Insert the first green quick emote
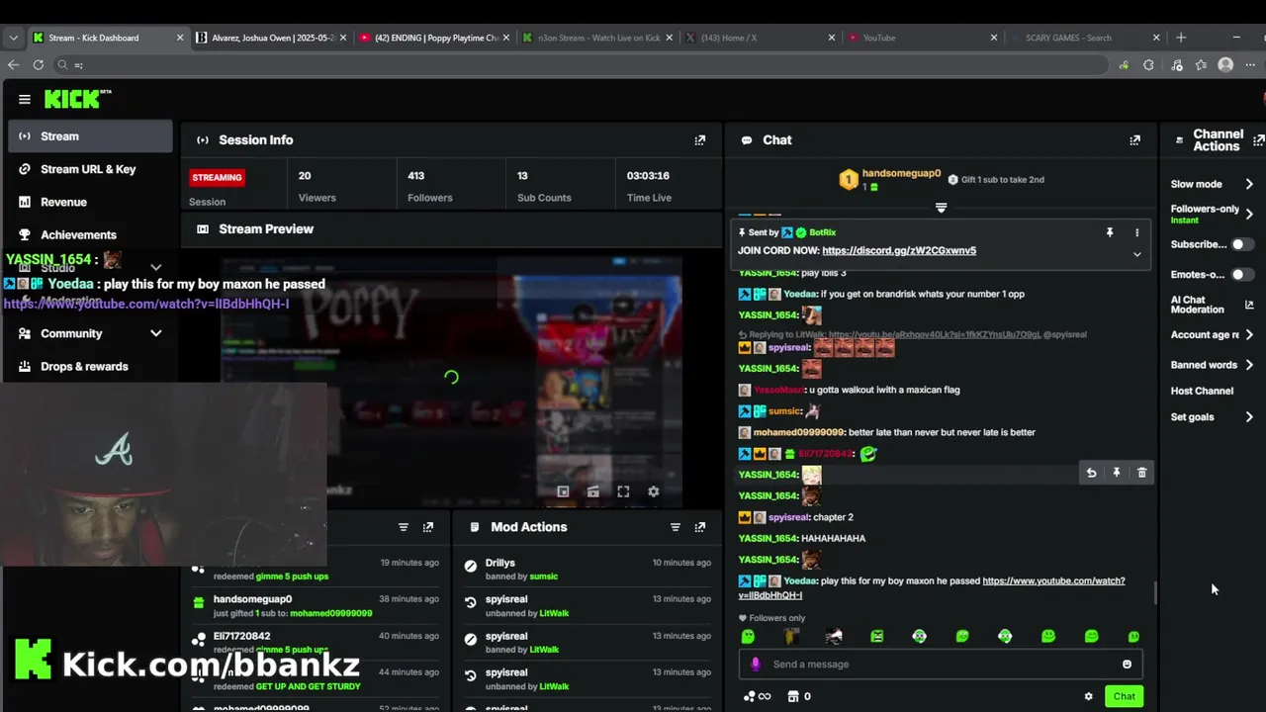 [x=748, y=637]
